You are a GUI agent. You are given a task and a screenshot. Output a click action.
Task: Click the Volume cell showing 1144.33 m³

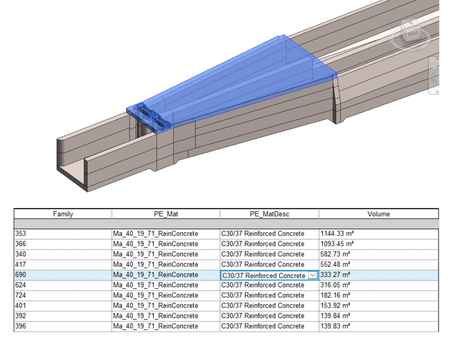(379, 234)
